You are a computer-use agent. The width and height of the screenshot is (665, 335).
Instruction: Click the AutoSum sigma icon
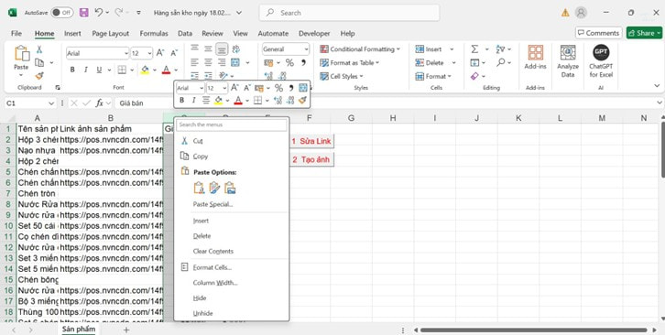pos(474,49)
